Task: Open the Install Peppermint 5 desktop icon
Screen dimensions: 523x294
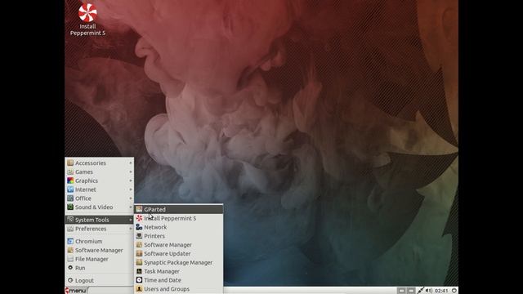Action: coord(87,20)
